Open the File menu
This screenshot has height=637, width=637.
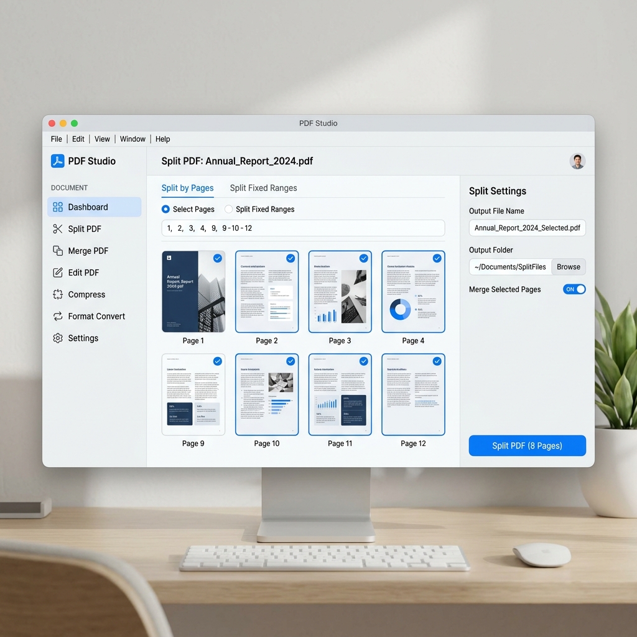click(x=57, y=139)
